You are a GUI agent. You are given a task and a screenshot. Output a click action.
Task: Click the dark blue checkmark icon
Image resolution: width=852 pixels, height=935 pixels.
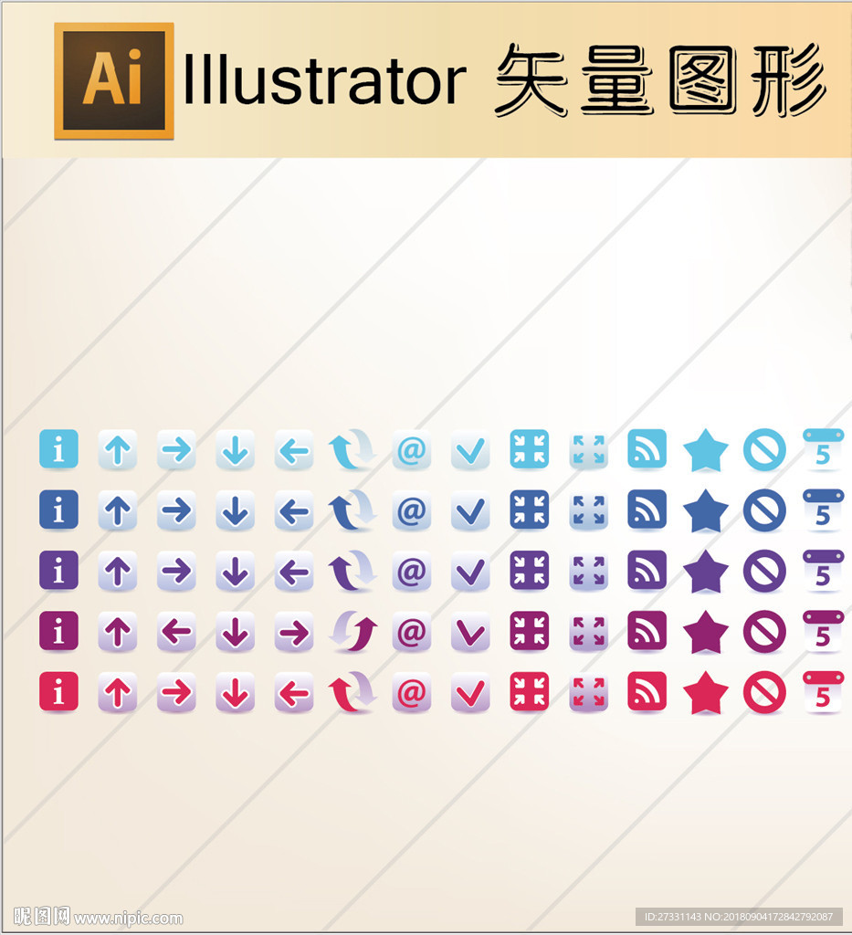click(470, 510)
